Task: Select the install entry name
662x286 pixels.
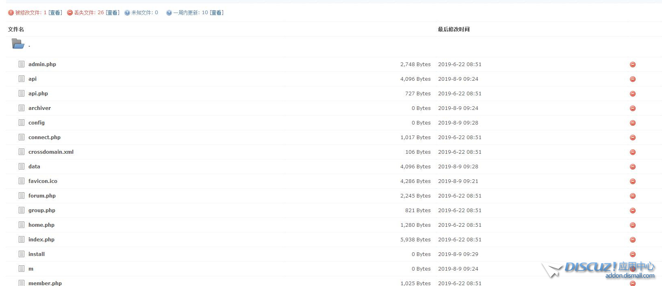Action: [x=37, y=254]
